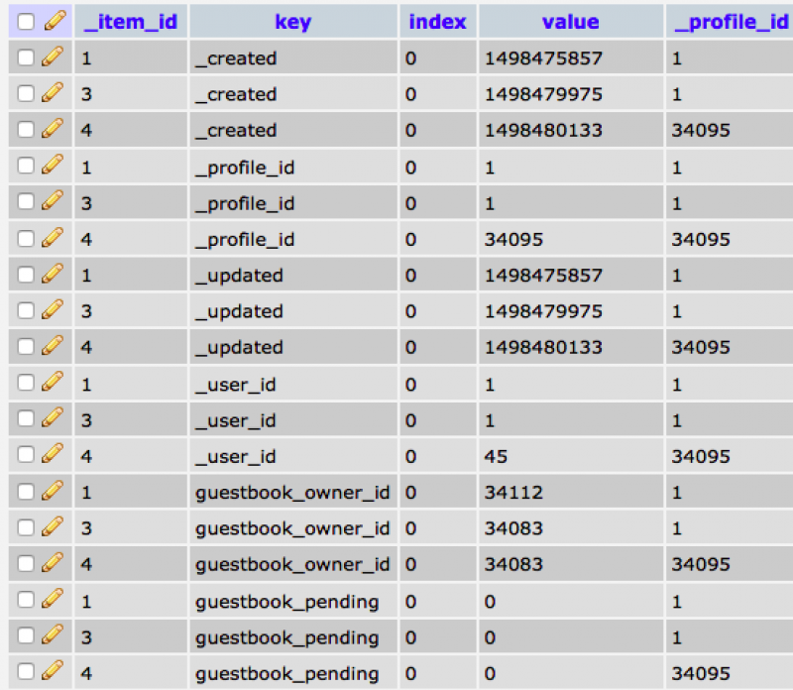Viewport: 793px width, 690px height.
Task: Click value 0 in guestbook_pending item 3 row
Action: pos(490,637)
